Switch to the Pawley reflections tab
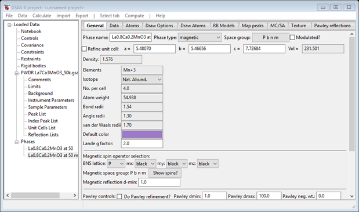 tap(332, 26)
